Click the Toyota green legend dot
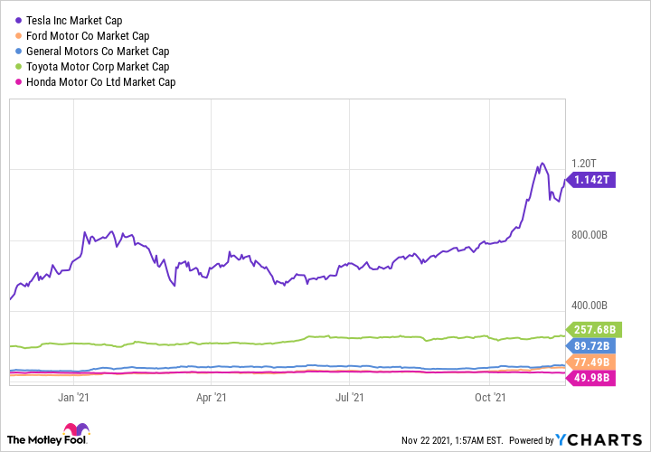 coord(18,67)
